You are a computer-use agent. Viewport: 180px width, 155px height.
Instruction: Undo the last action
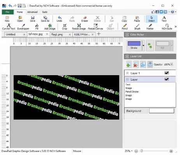click(x=59, y=19)
